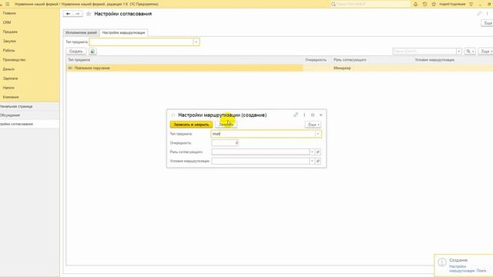Click Условие маршрутизации input in dialog
Screen dimensions: 493x277
point(260,161)
